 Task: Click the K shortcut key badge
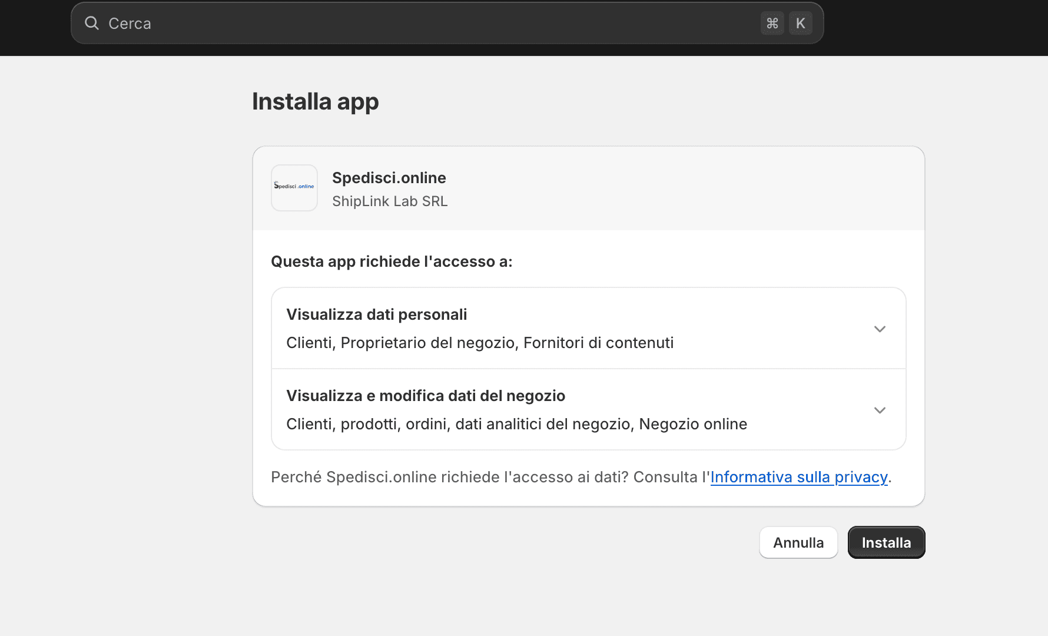point(800,23)
